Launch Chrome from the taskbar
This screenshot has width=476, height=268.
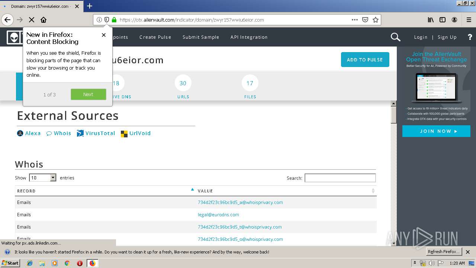[67, 263]
